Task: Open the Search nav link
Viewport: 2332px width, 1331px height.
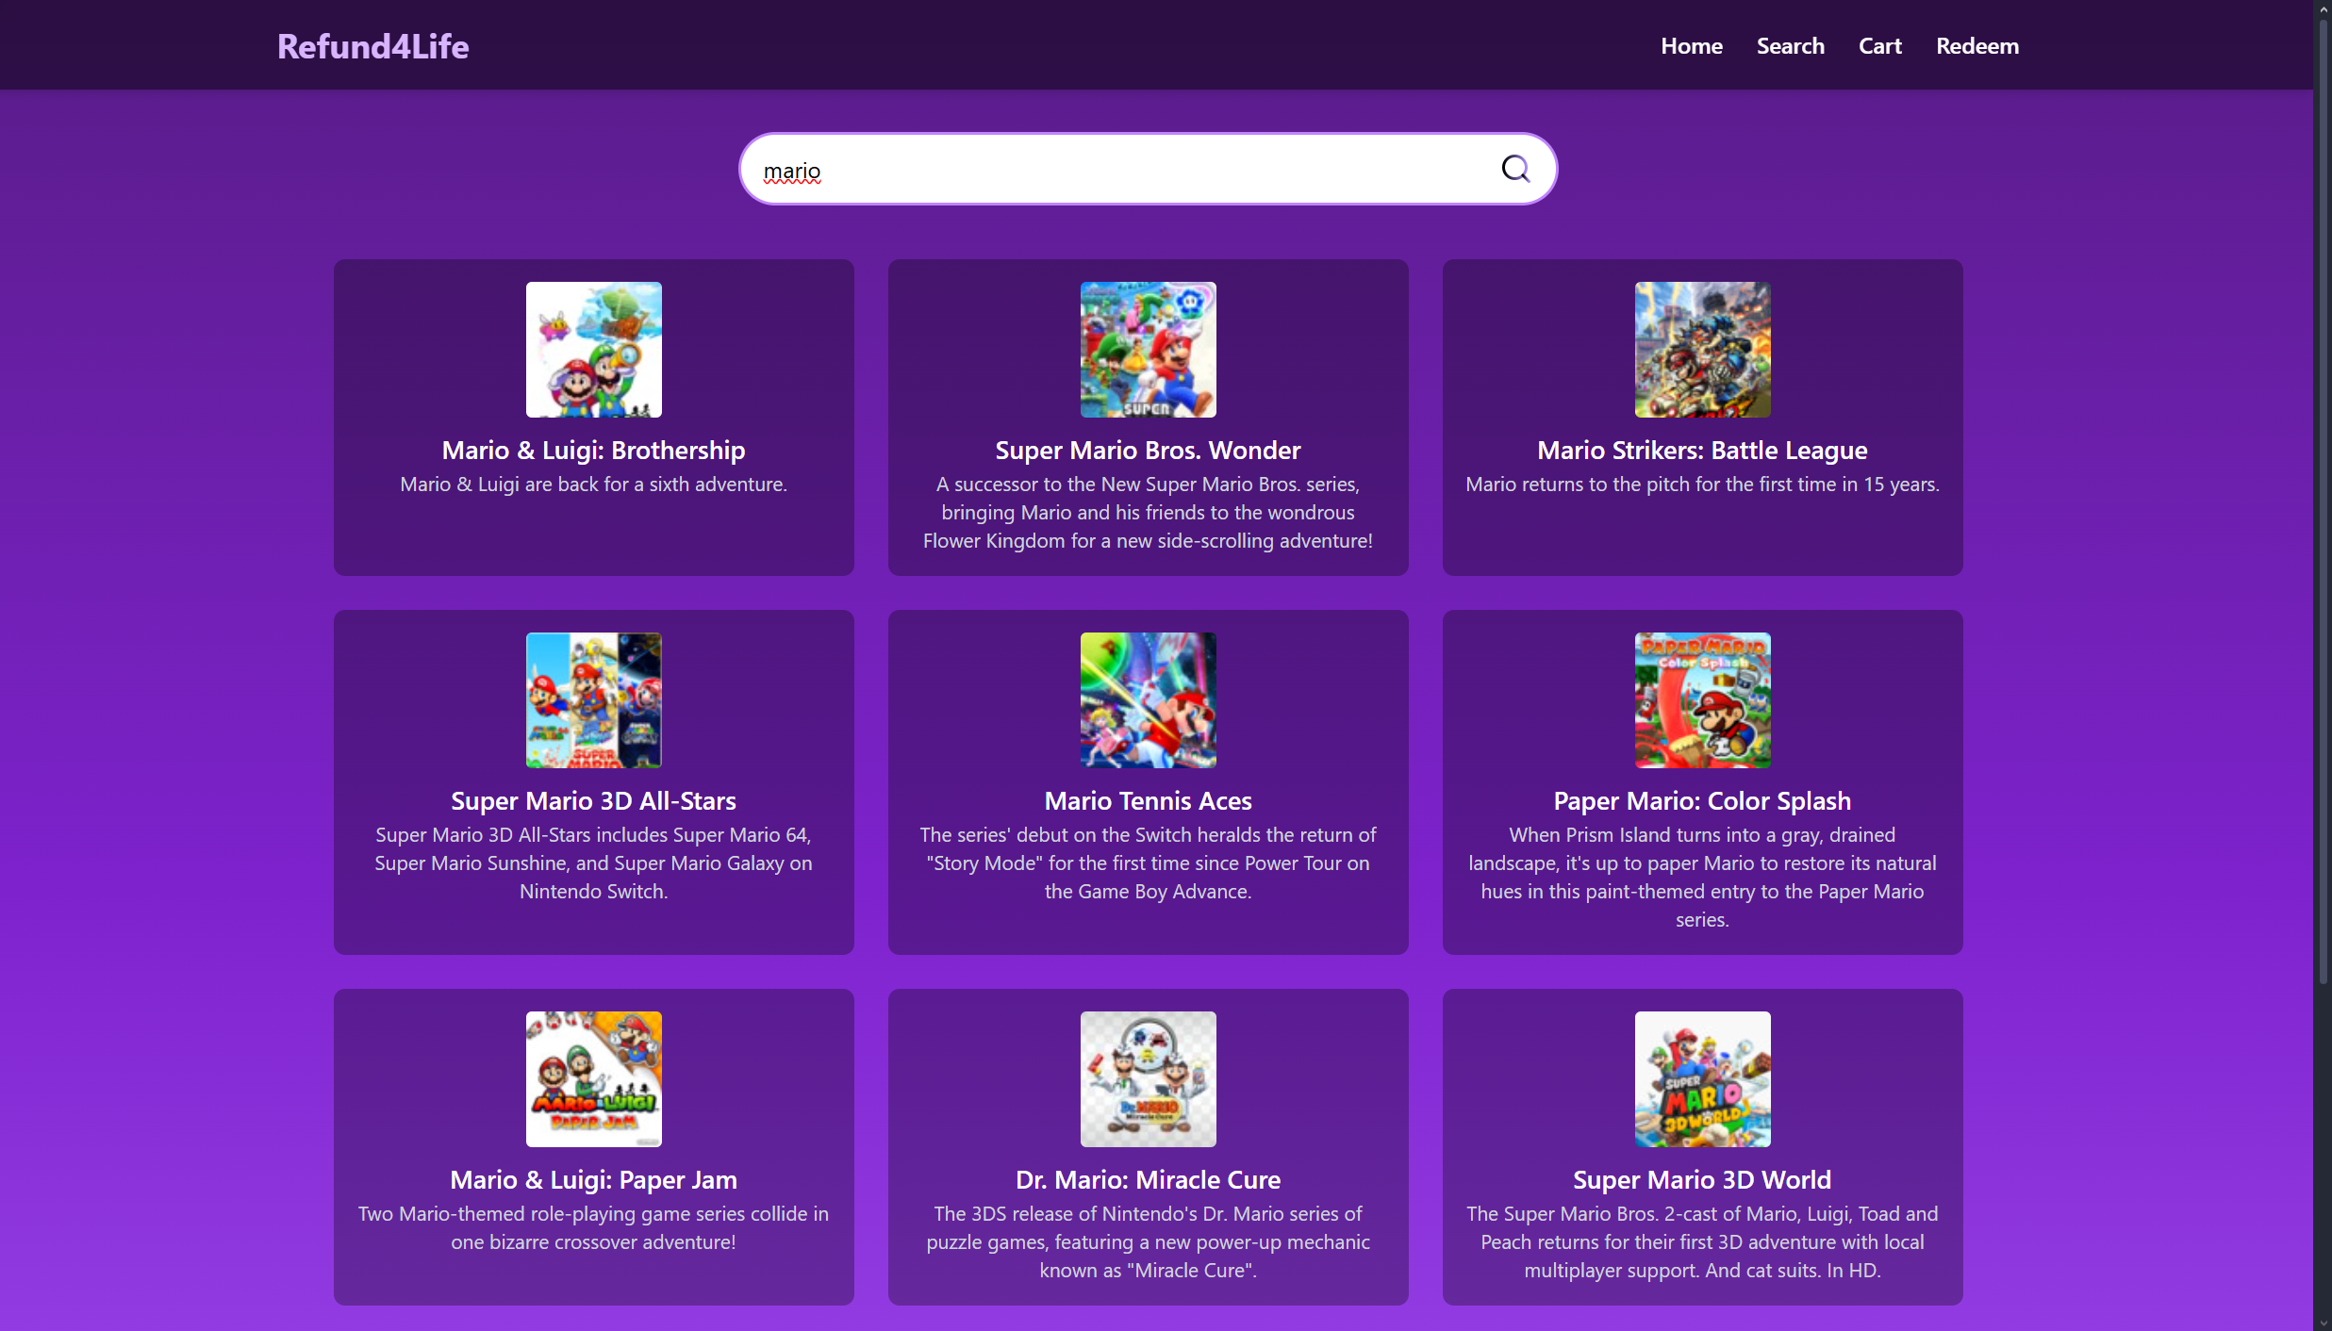Action: tap(1790, 46)
